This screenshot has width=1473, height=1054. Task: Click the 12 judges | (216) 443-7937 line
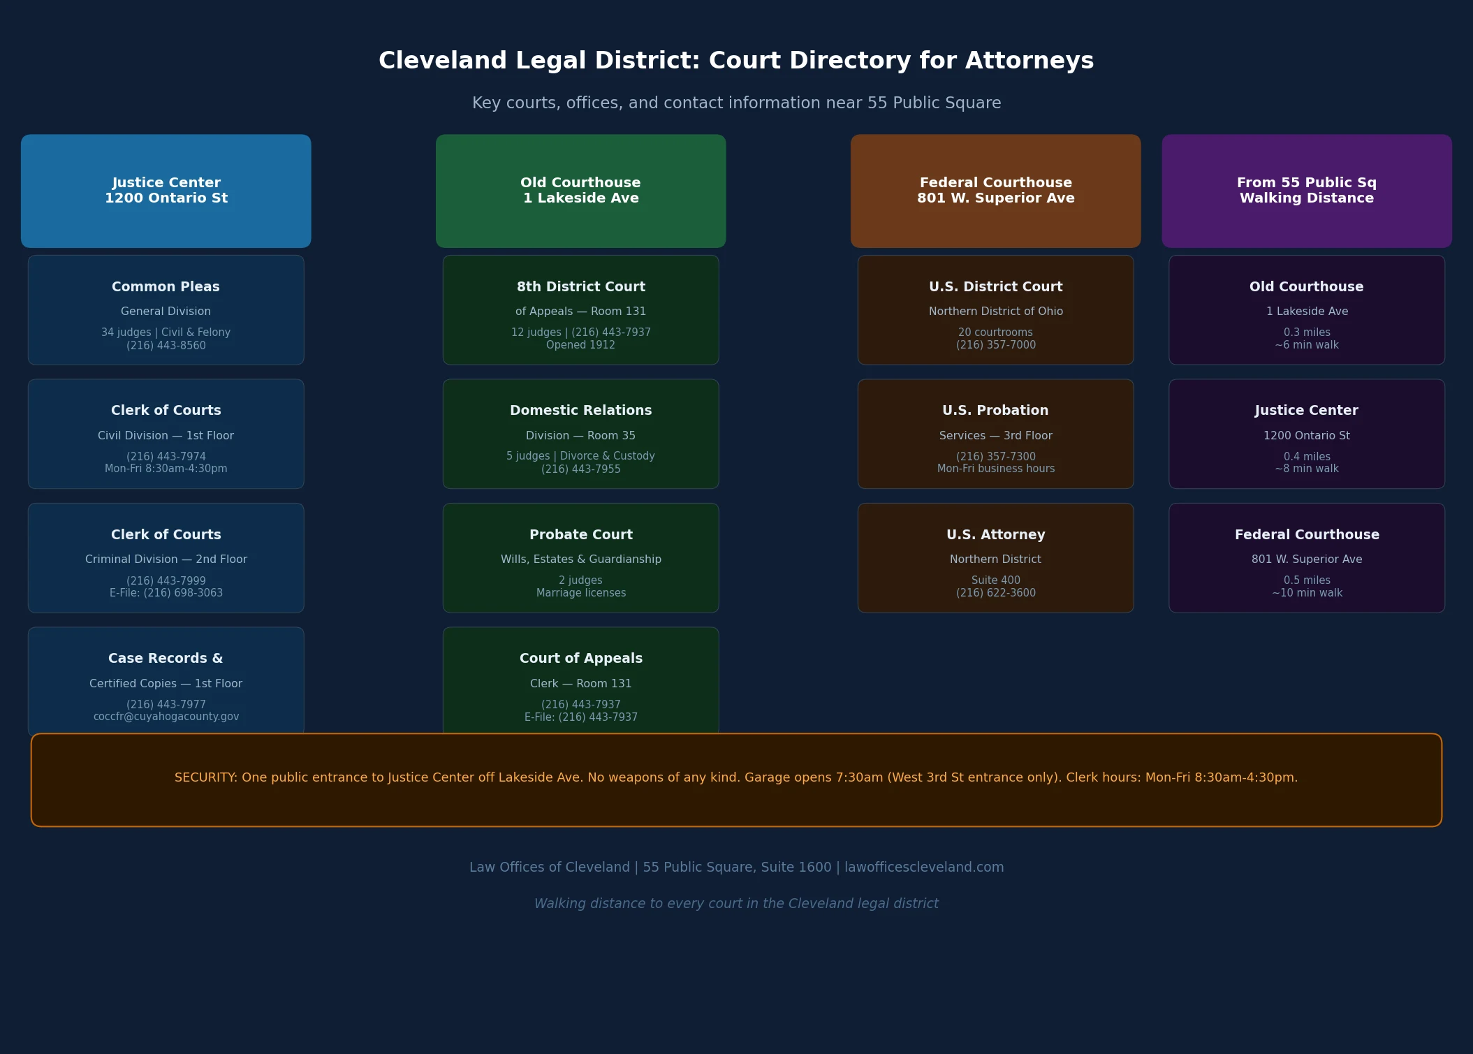(x=581, y=332)
